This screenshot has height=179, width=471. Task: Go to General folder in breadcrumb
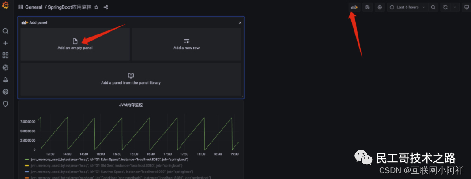tap(34, 7)
